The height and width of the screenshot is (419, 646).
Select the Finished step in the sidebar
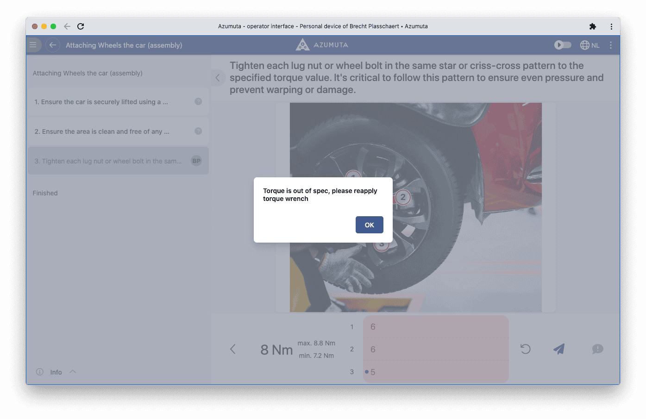[45, 193]
